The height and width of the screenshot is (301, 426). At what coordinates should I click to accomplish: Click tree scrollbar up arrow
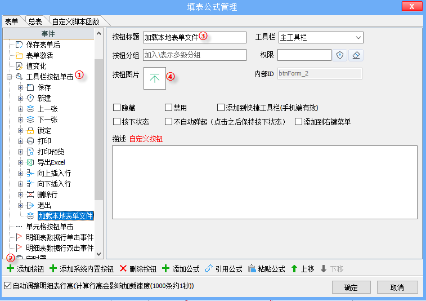(99, 33)
